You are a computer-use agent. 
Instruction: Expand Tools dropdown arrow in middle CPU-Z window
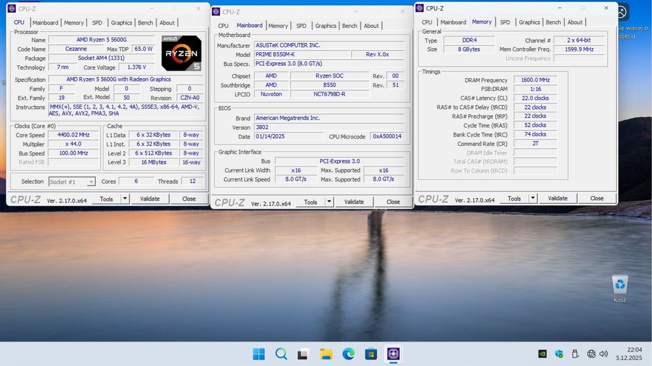(329, 202)
